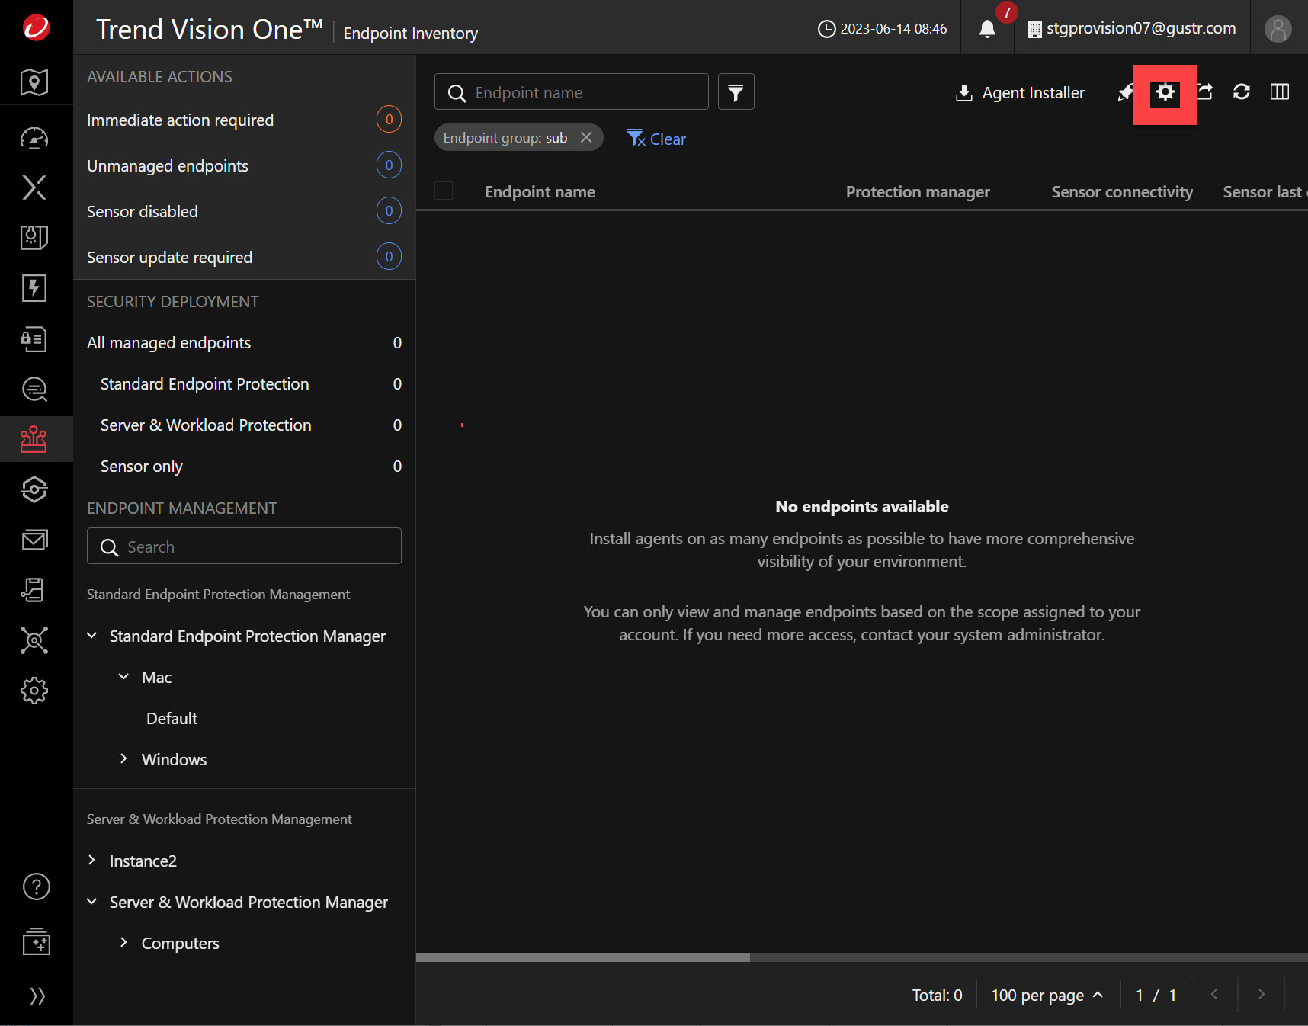
Task: Open the filter funnel button
Action: pos(736,92)
